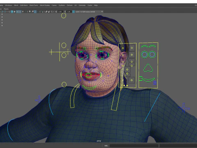The width and height of the screenshot is (197, 148).
Task: Select the left eyebrow shape in face panel
Action: click(x=144, y=46)
